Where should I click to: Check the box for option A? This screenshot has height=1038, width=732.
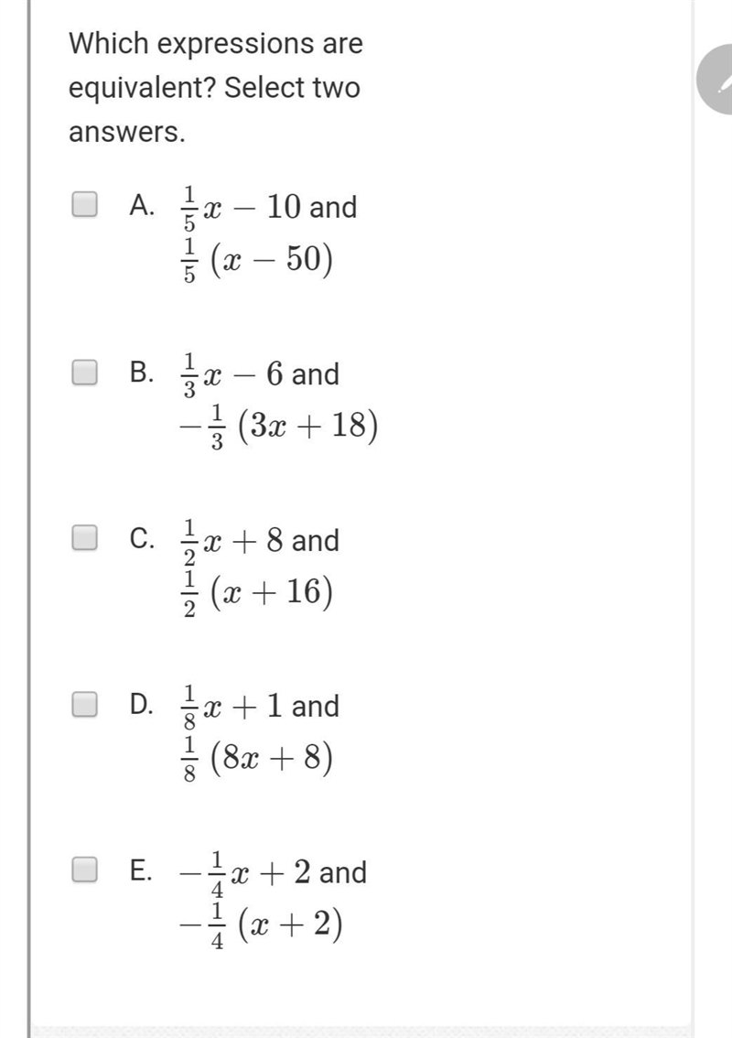click(85, 204)
